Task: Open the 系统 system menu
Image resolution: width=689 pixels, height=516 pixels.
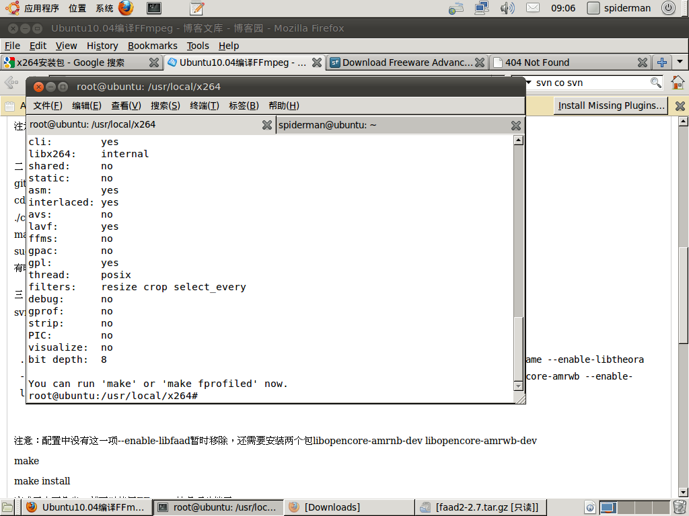Action: (x=104, y=8)
